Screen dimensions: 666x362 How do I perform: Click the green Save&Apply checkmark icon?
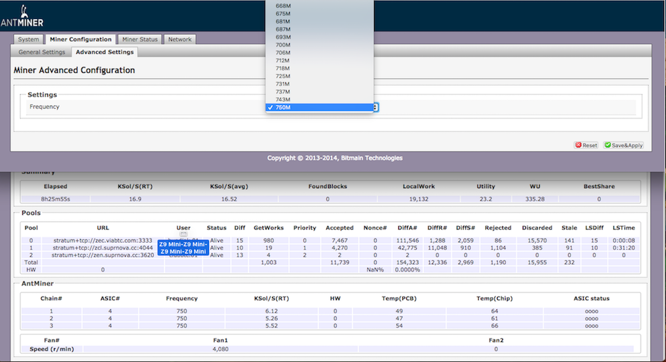(x=607, y=145)
